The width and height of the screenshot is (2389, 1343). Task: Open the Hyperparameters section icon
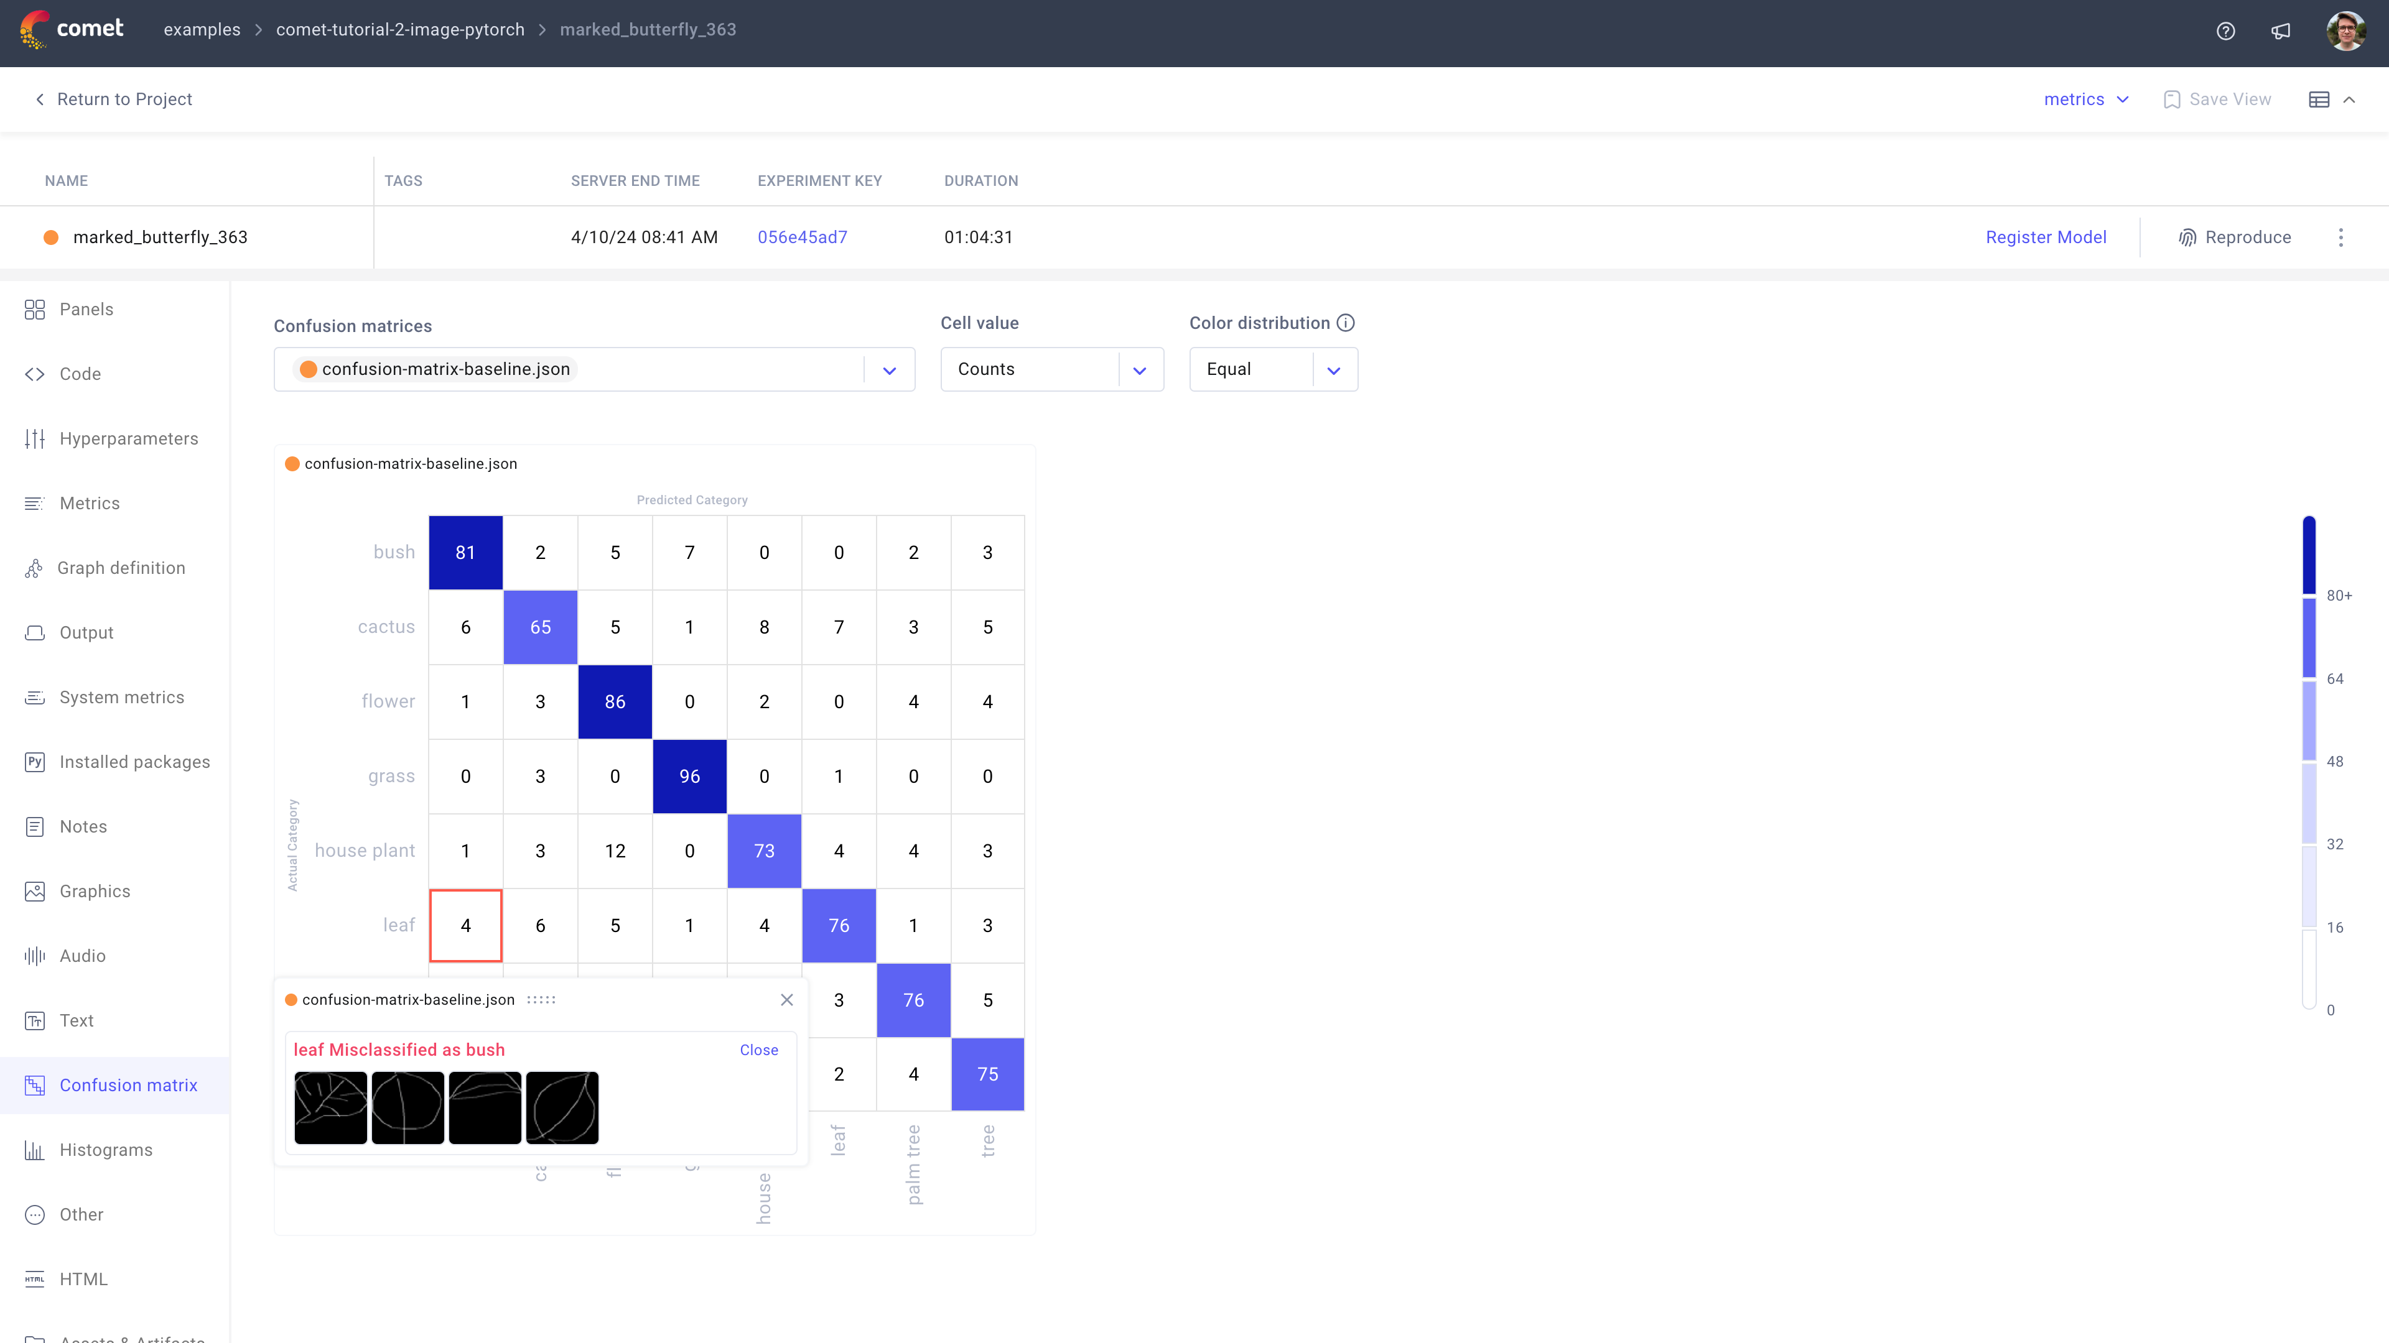coord(35,438)
